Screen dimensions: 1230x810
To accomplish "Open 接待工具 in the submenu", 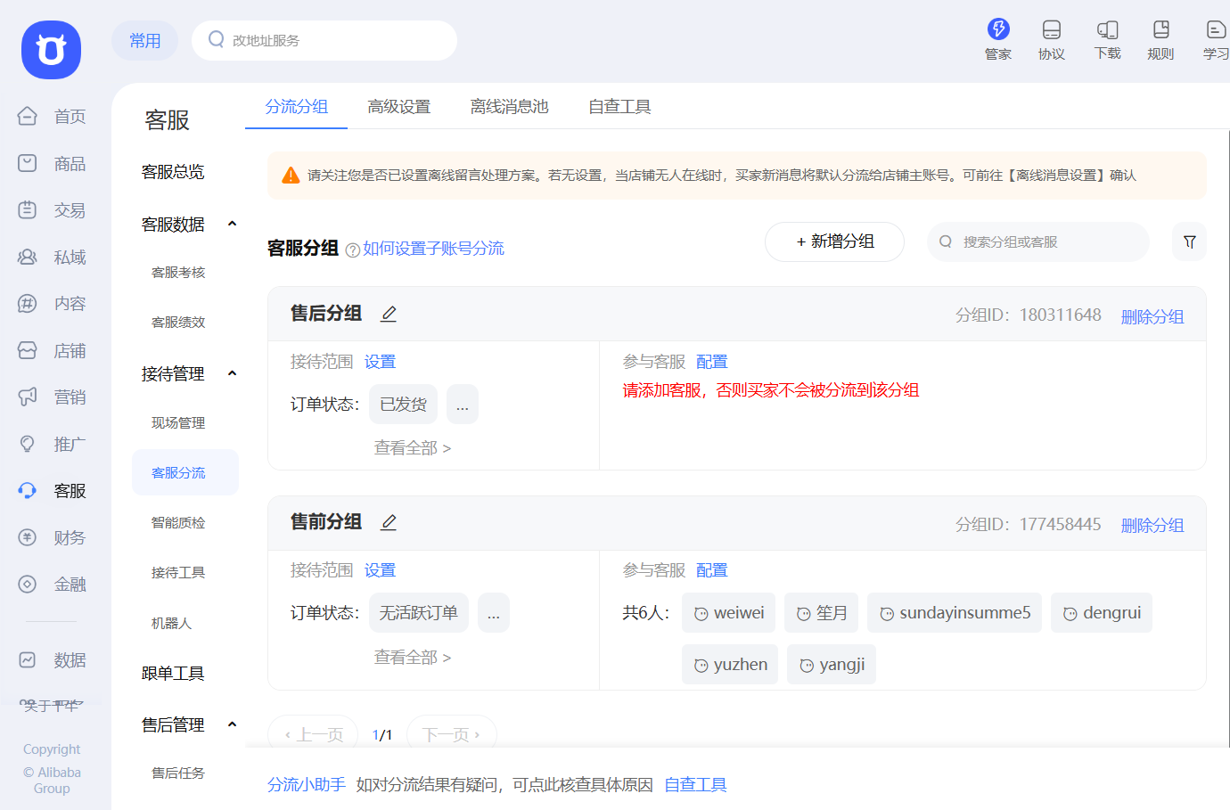I will pos(178,573).
